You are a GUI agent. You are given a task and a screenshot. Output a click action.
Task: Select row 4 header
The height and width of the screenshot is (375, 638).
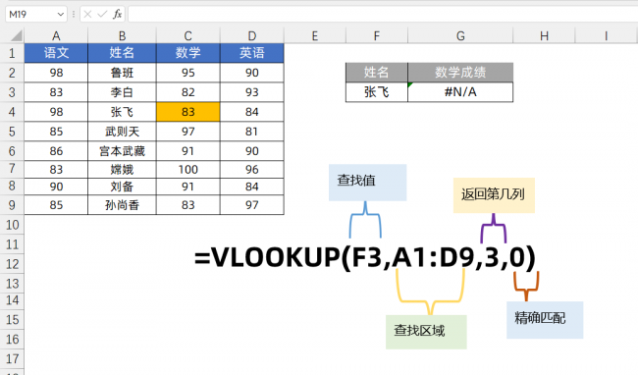(x=12, y=112)
